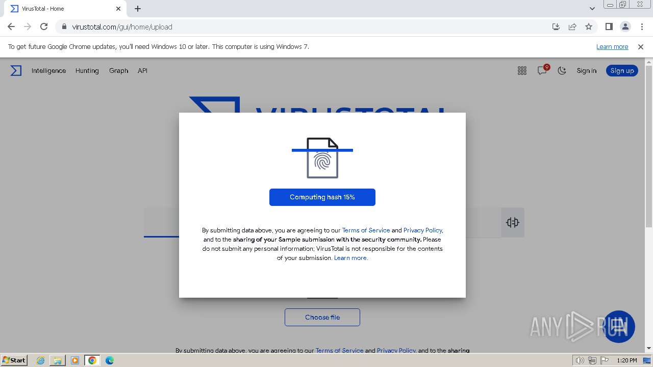Open File Explorer from taskbar
Screen dimensions: 653x367
point(58,360)
